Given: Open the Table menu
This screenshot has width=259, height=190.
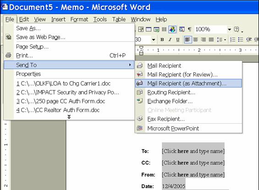Looking at the screenshot, I should (119, 19).
